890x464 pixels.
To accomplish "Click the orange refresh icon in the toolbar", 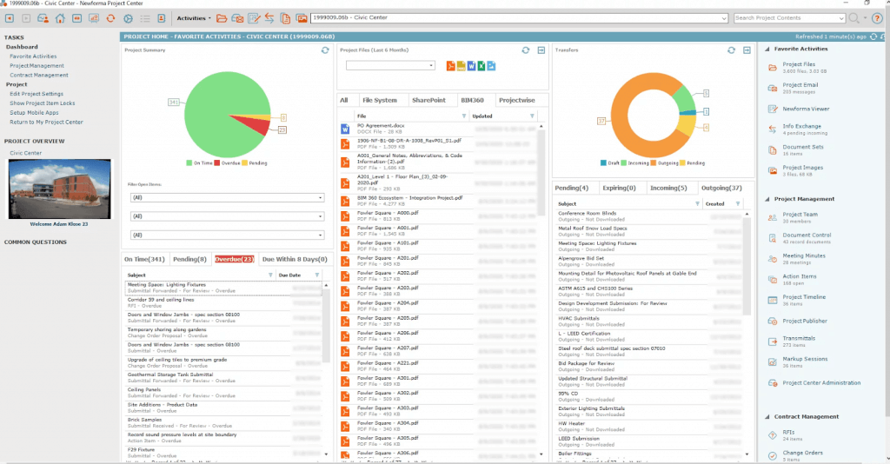I will (110, 18).
